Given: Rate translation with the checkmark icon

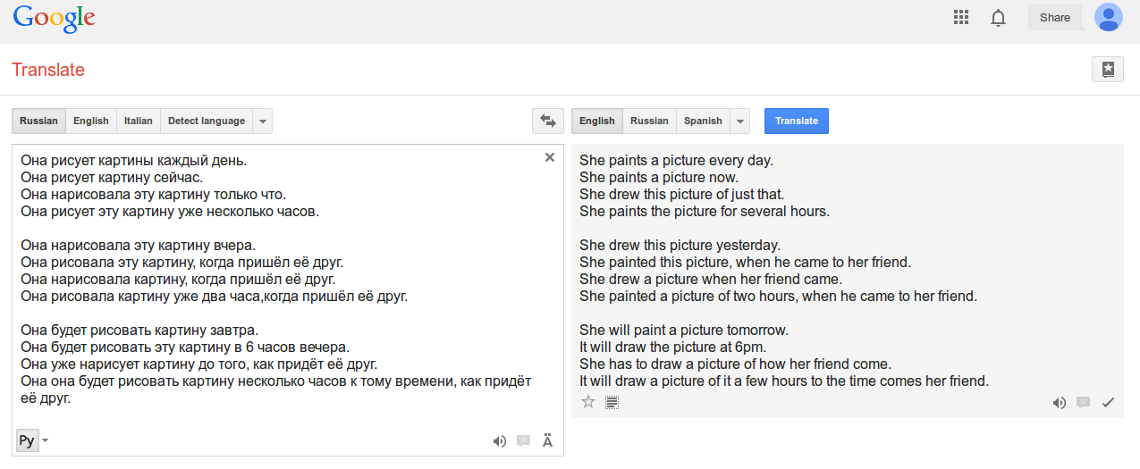Looking at the screenshot, I should (1109, 403).
